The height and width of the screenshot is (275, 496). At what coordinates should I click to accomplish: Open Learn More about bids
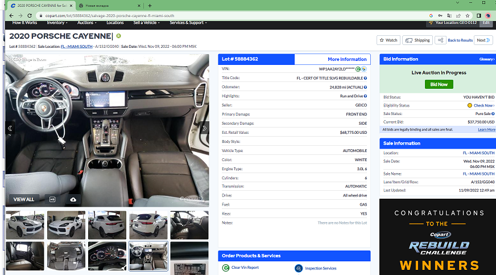[x=486, y=130]
